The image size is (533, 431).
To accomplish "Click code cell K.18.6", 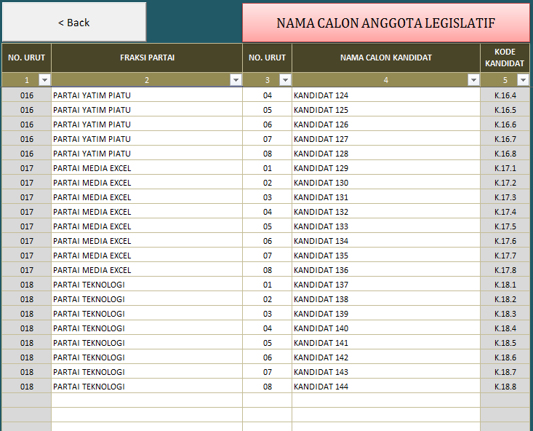I will [505, 357].
